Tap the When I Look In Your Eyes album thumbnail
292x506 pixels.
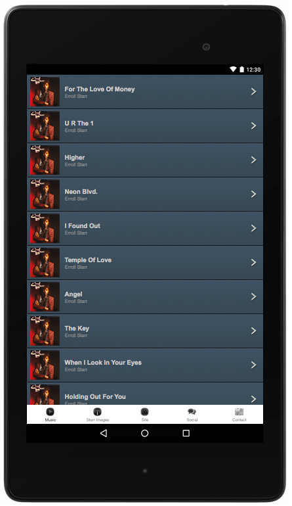coord(45,365)
